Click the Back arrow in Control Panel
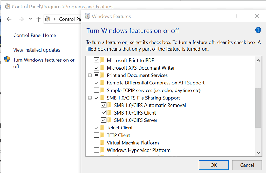266x173 pixels. coord(9,19)
